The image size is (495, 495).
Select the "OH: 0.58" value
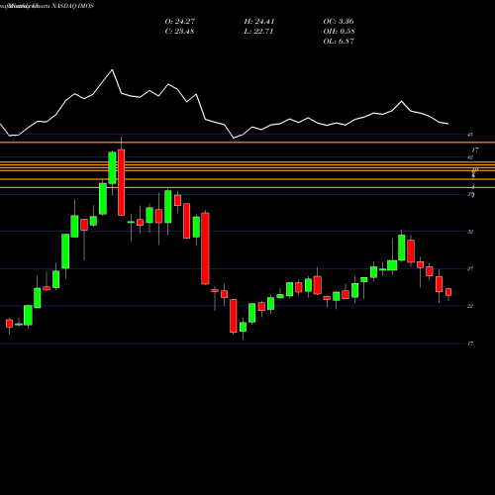coord(339,32)
